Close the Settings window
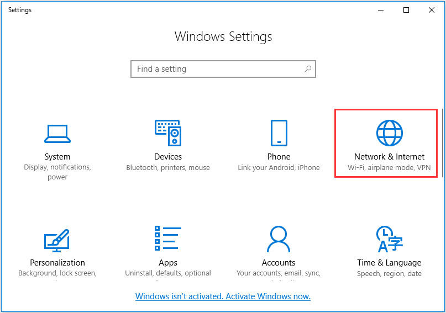This screenshot has height=313, width=446. point(432,10)
